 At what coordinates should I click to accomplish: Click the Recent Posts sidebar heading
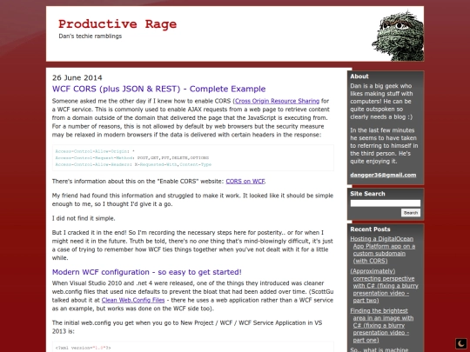click(370, 229)
